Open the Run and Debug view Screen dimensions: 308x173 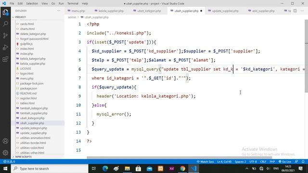tap(5, 47)
